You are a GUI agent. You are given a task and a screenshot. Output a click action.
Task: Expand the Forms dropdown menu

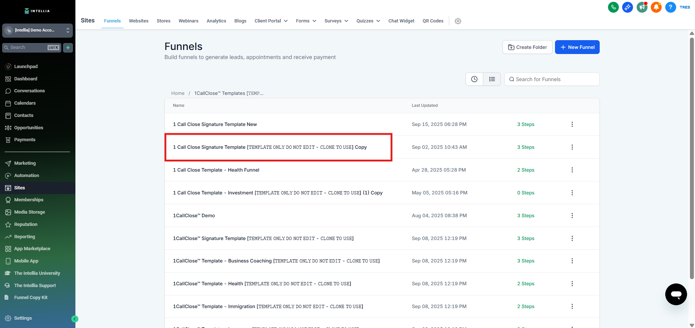coord(306,21)
